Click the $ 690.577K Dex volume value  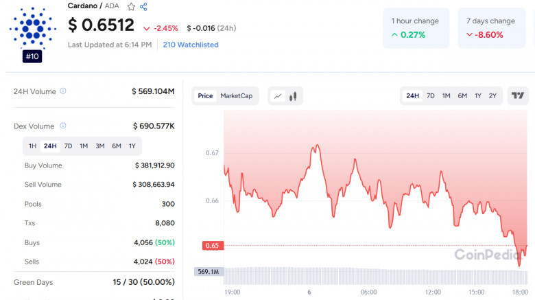(x=154, y=126)
